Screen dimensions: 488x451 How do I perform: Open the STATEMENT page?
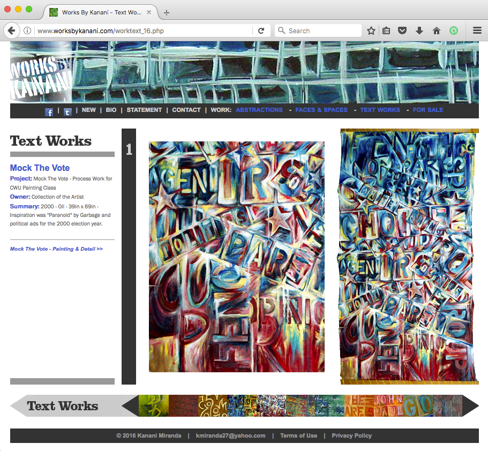(144, 110)
